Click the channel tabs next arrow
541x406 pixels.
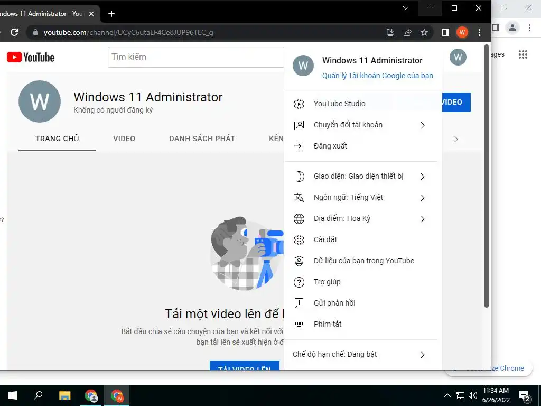456,139
